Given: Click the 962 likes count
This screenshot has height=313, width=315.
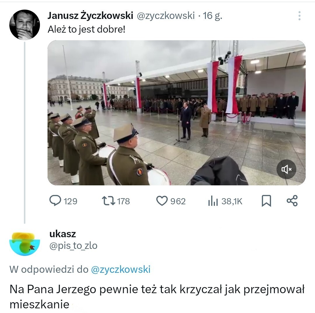Looking at the screenshot, I should (x=178, y=201).
